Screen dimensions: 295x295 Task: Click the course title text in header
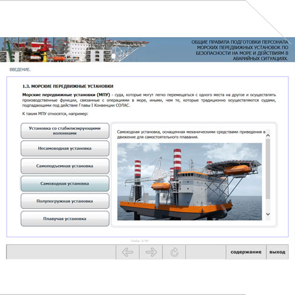240,50
